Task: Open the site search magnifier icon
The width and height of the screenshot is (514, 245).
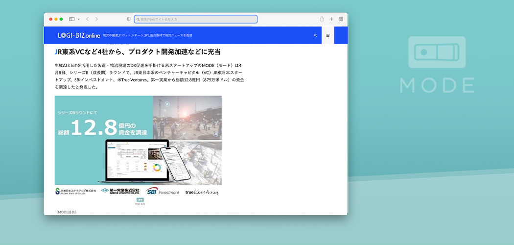Action: point(315,35)
